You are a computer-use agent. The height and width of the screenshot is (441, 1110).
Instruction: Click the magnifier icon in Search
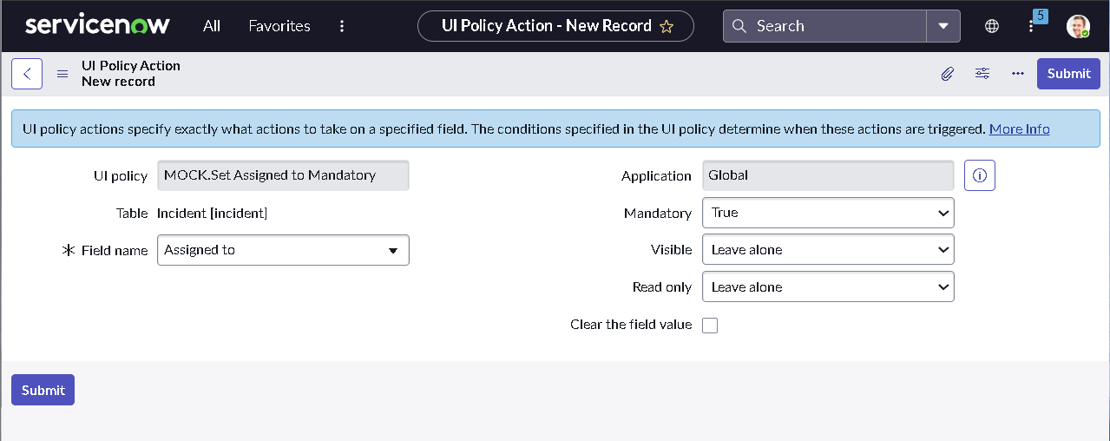[x=739, y=26]
